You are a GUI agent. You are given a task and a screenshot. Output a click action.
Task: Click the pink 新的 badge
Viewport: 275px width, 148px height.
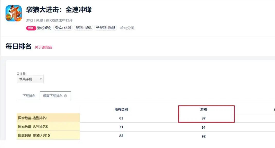31,28
